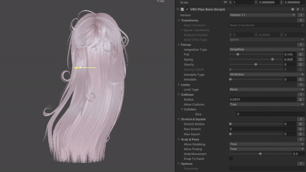
Task: Click the C curve button for Pull
Action: coord(300,54)
